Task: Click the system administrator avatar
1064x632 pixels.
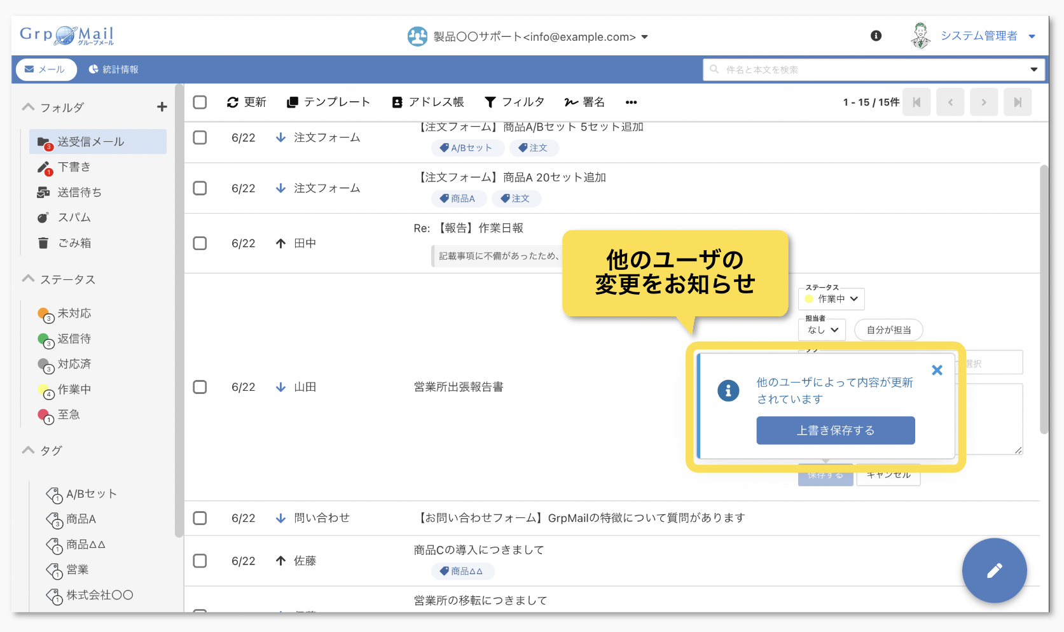Action: (920, 36)
